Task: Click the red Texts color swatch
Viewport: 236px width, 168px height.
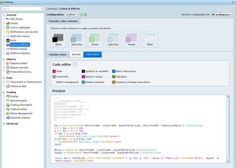Action: 54,71
